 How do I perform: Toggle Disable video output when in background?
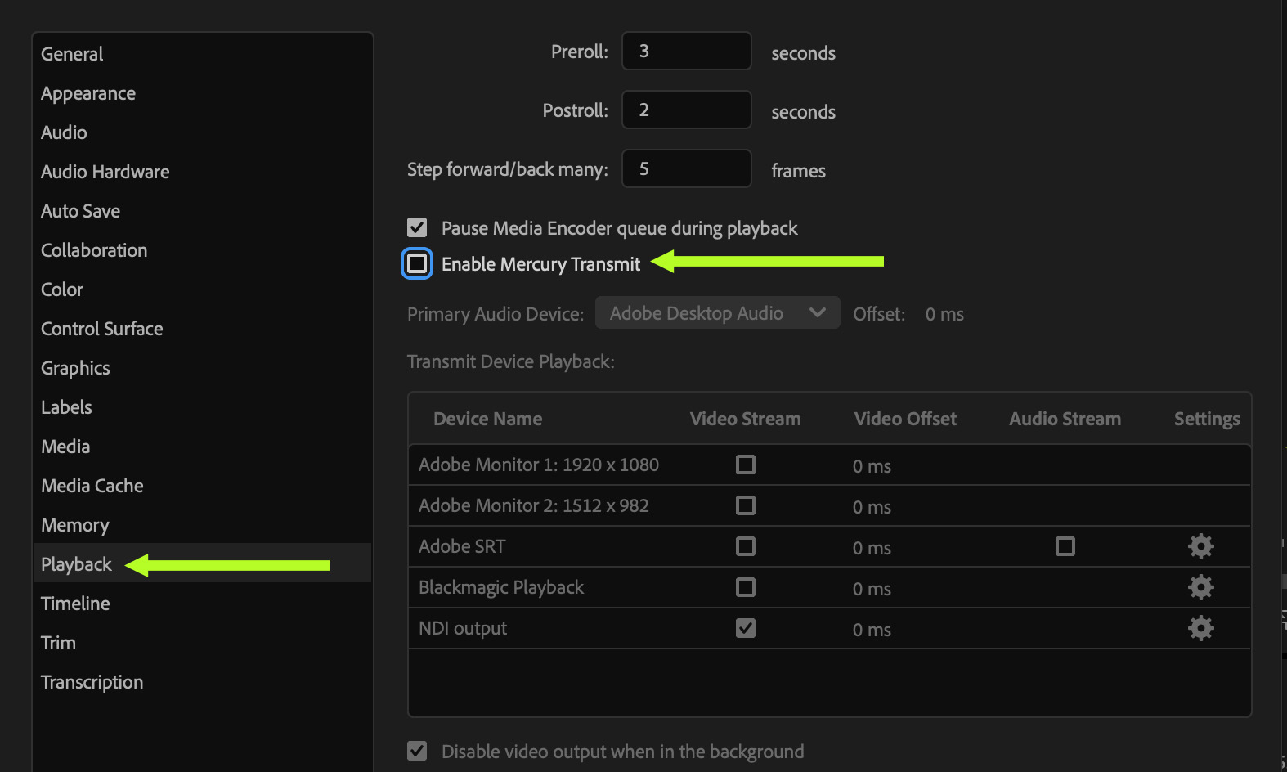(417, 751)
